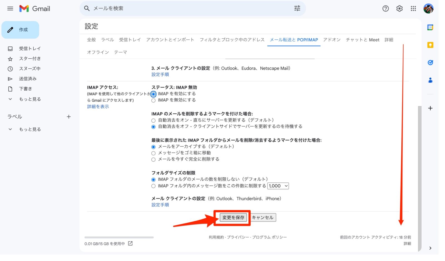
Task: Switch to フィルタとブロック中のアドレス tab
Action: 232,40
